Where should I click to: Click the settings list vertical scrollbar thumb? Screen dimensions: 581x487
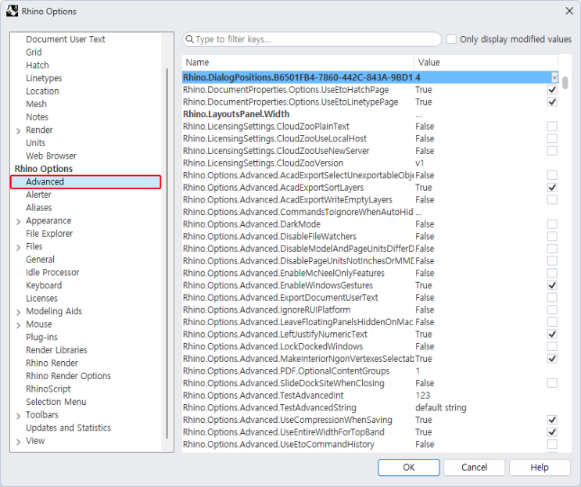[x=565, y=83]
